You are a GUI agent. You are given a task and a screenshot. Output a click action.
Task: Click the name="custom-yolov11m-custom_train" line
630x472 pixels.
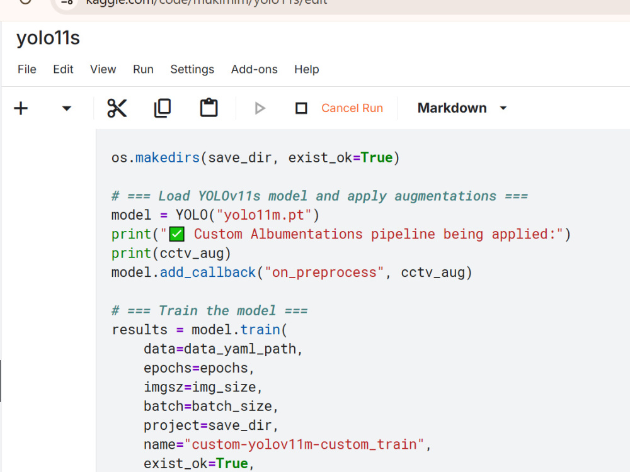pyautogui.click(x=287, y=445)
